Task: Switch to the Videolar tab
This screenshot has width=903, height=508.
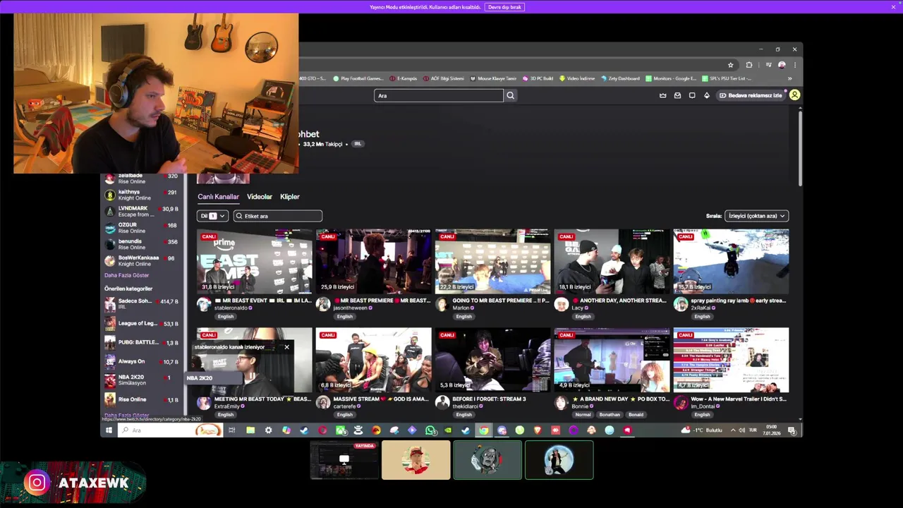Action: 259,197
